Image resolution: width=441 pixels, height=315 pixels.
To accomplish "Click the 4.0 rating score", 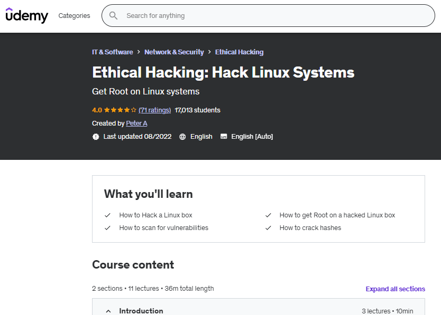I will click(x=97, y=110).
